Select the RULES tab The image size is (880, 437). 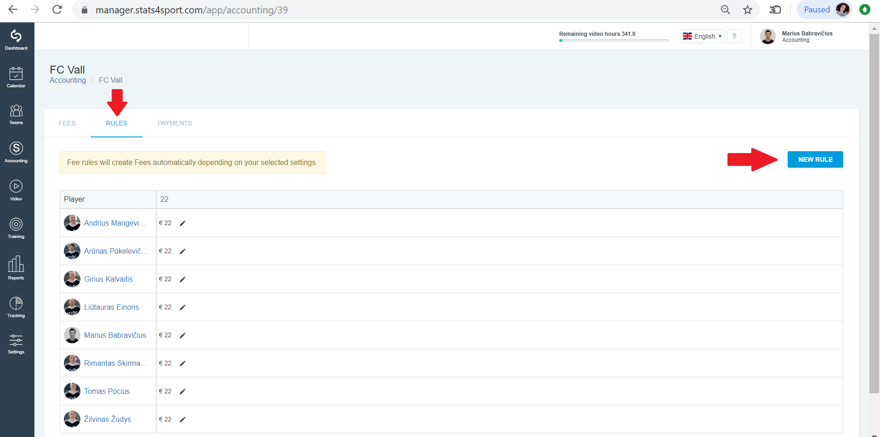117,123
